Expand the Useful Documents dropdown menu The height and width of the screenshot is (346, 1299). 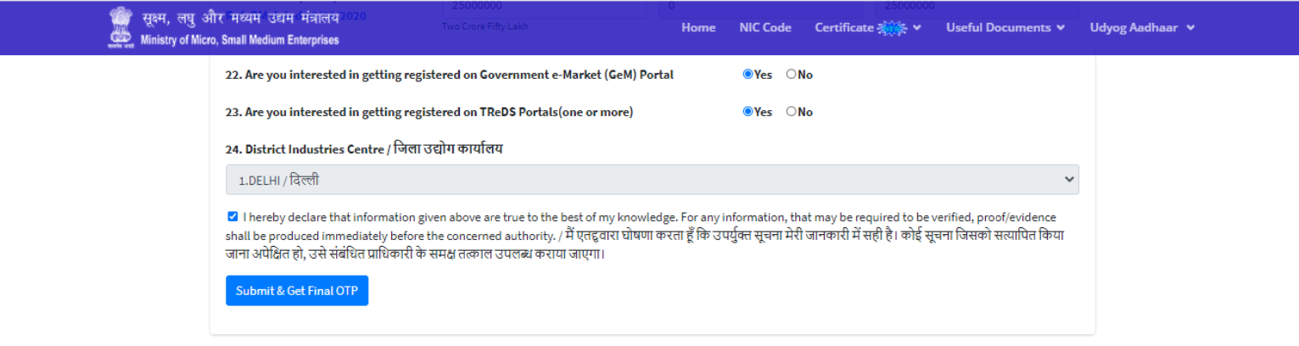click(999, 28)
